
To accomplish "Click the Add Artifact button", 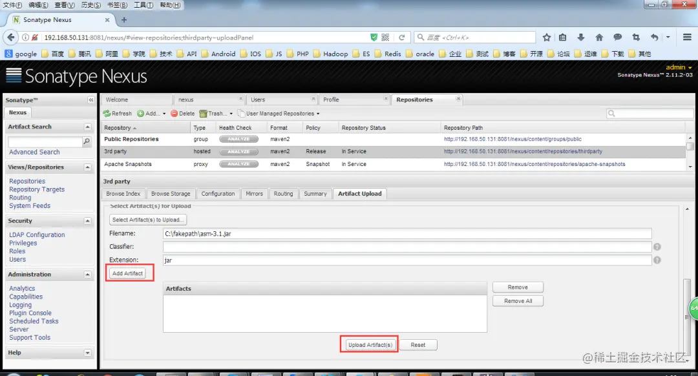I will [x=127, y=273].
